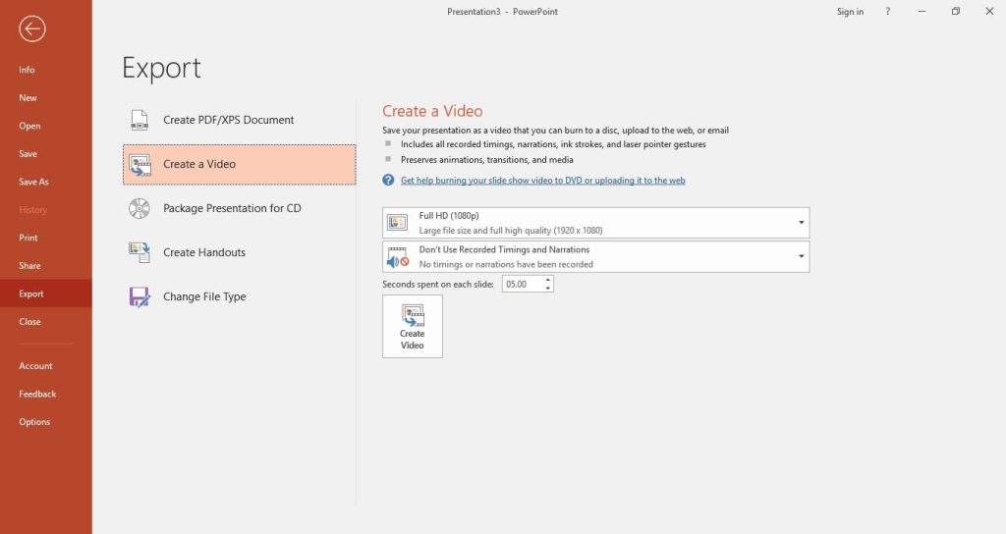Increase seconds spent on each slide
Viewport: 1006px width, 534px height.
548,280
